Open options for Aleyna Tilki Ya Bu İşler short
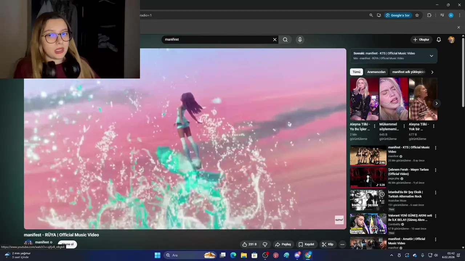 coord(375,126)
